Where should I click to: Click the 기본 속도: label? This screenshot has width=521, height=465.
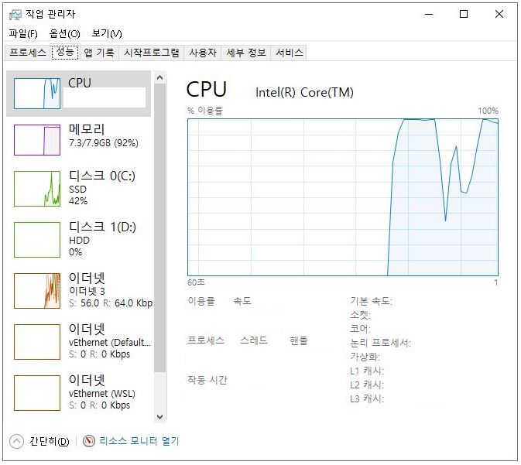[371, 301]
